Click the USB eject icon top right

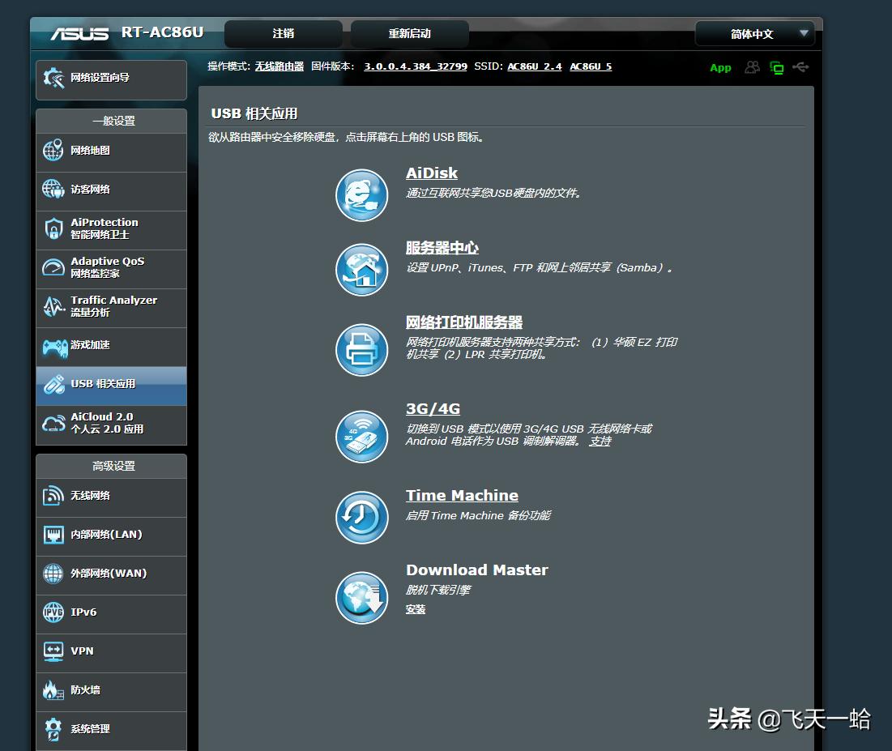click(801, 67)
